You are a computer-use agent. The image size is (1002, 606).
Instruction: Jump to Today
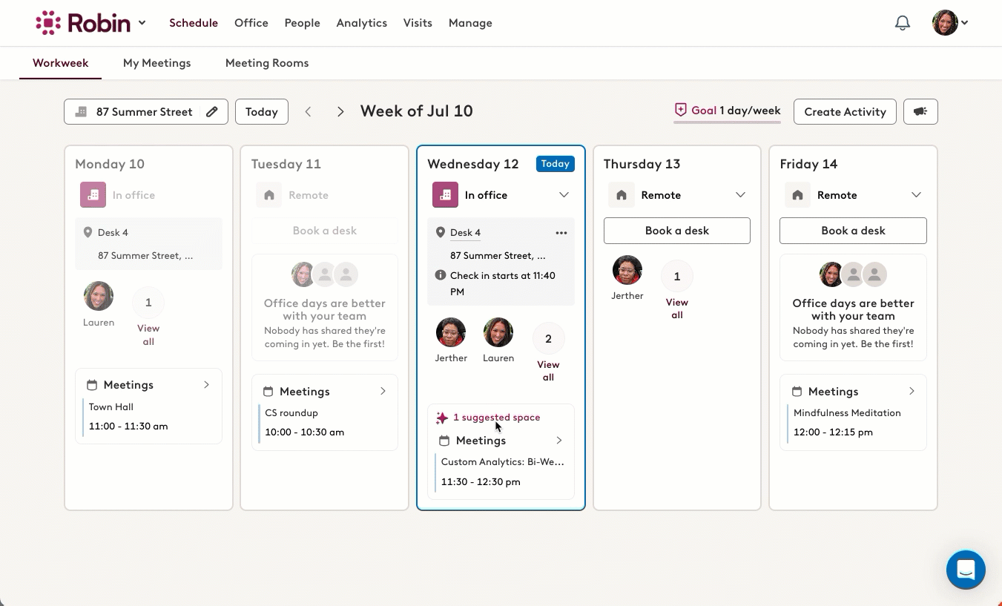click(262, 112)
